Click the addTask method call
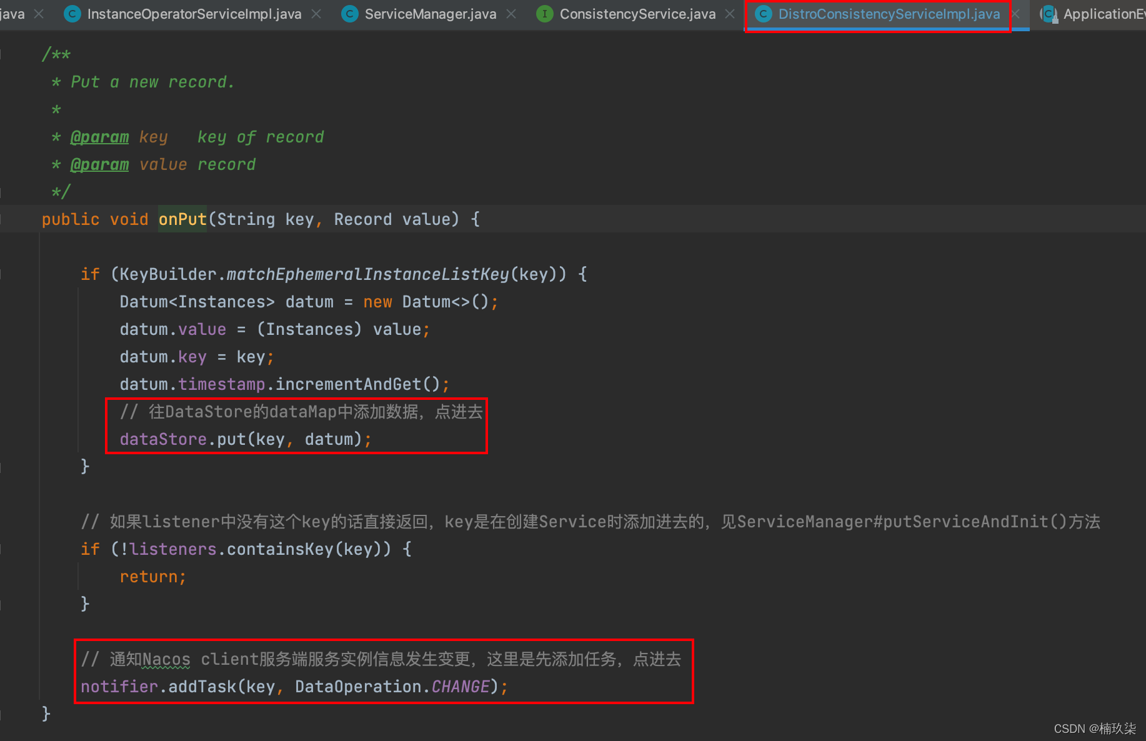This screenshot has height=741, width=1146. (x=202, y=687)
